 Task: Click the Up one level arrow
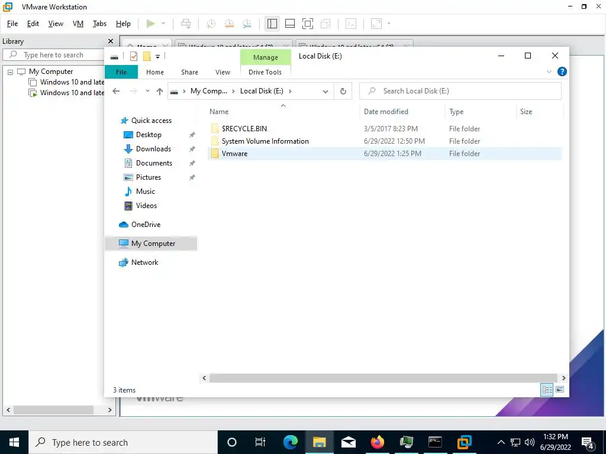tap(160, 91)
